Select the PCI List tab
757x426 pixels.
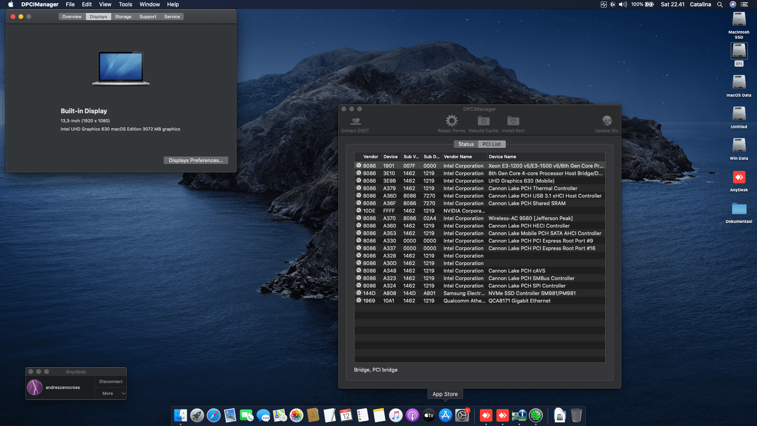pos(491,144)
